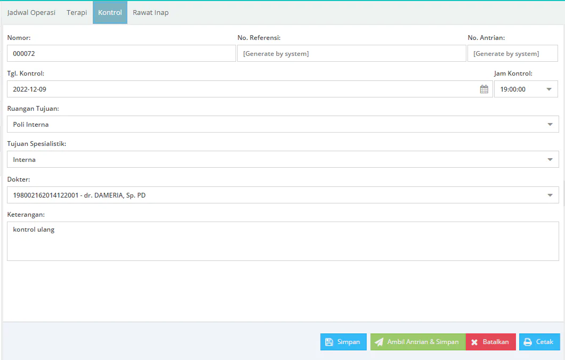Select the Poli Interna room value
The height and width of the screenshot is (360, 565).
tap(30, 125)
